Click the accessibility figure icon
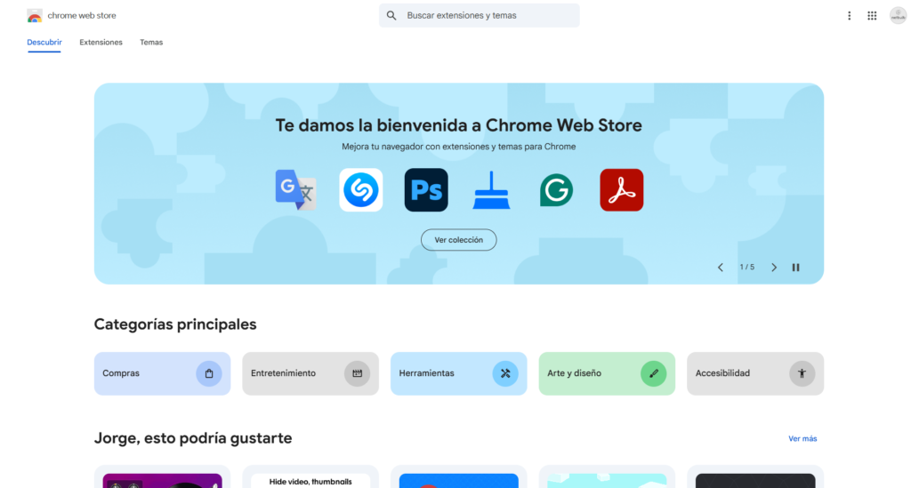This screenshot has height=488, width=911. coord(802,373)
